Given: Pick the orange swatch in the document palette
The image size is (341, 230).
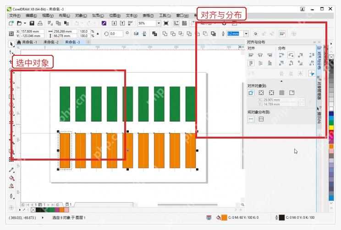Looking at the screenshot, I should click(x=62, y=210).
